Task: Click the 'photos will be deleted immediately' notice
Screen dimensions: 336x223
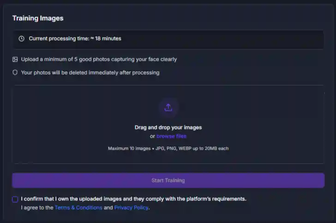Action: pos(90,73)
